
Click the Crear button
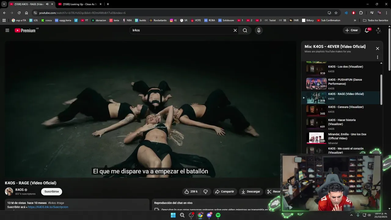point(351,30)
